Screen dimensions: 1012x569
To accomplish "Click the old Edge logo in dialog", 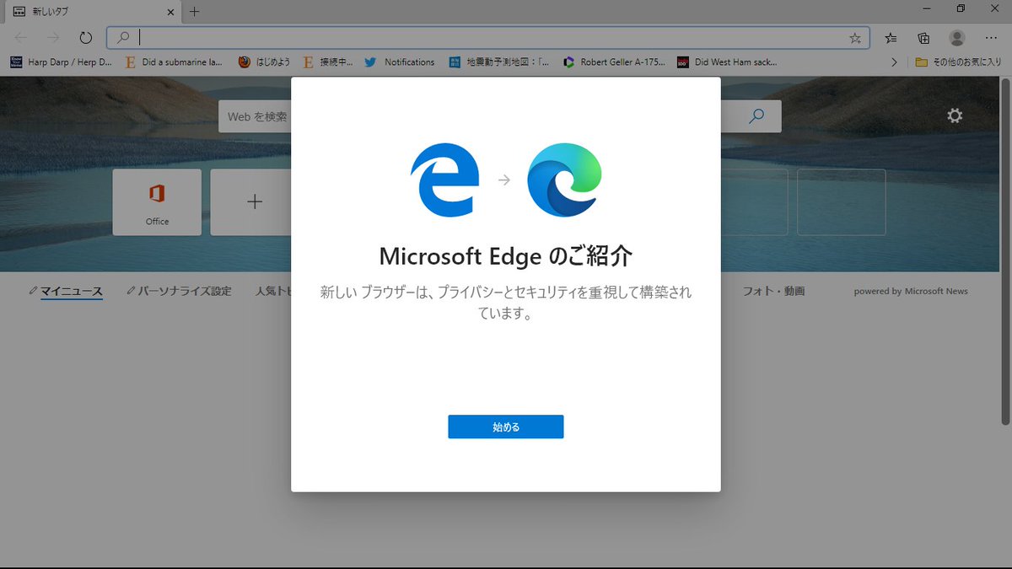I will click(x=444, y=180).
